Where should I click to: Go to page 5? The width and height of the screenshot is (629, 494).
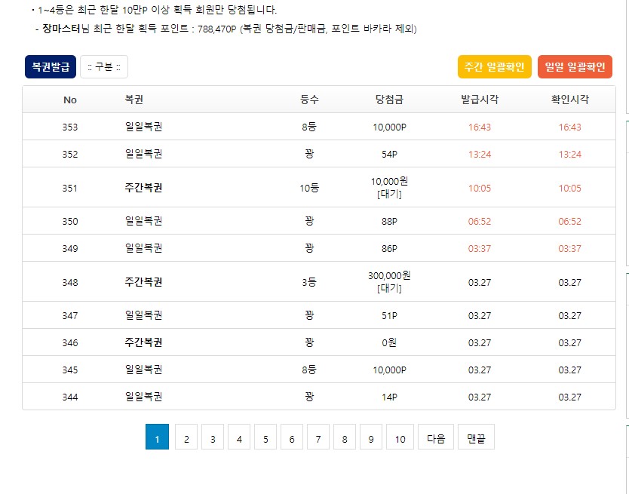265,437
